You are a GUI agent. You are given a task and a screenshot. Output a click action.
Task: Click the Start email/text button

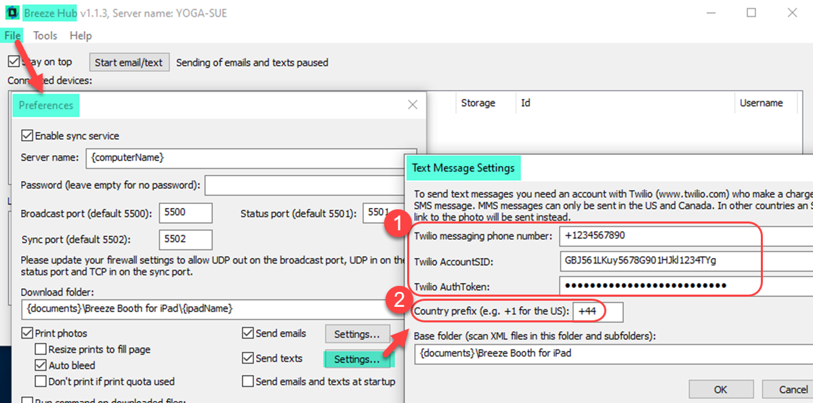[129, 62]
